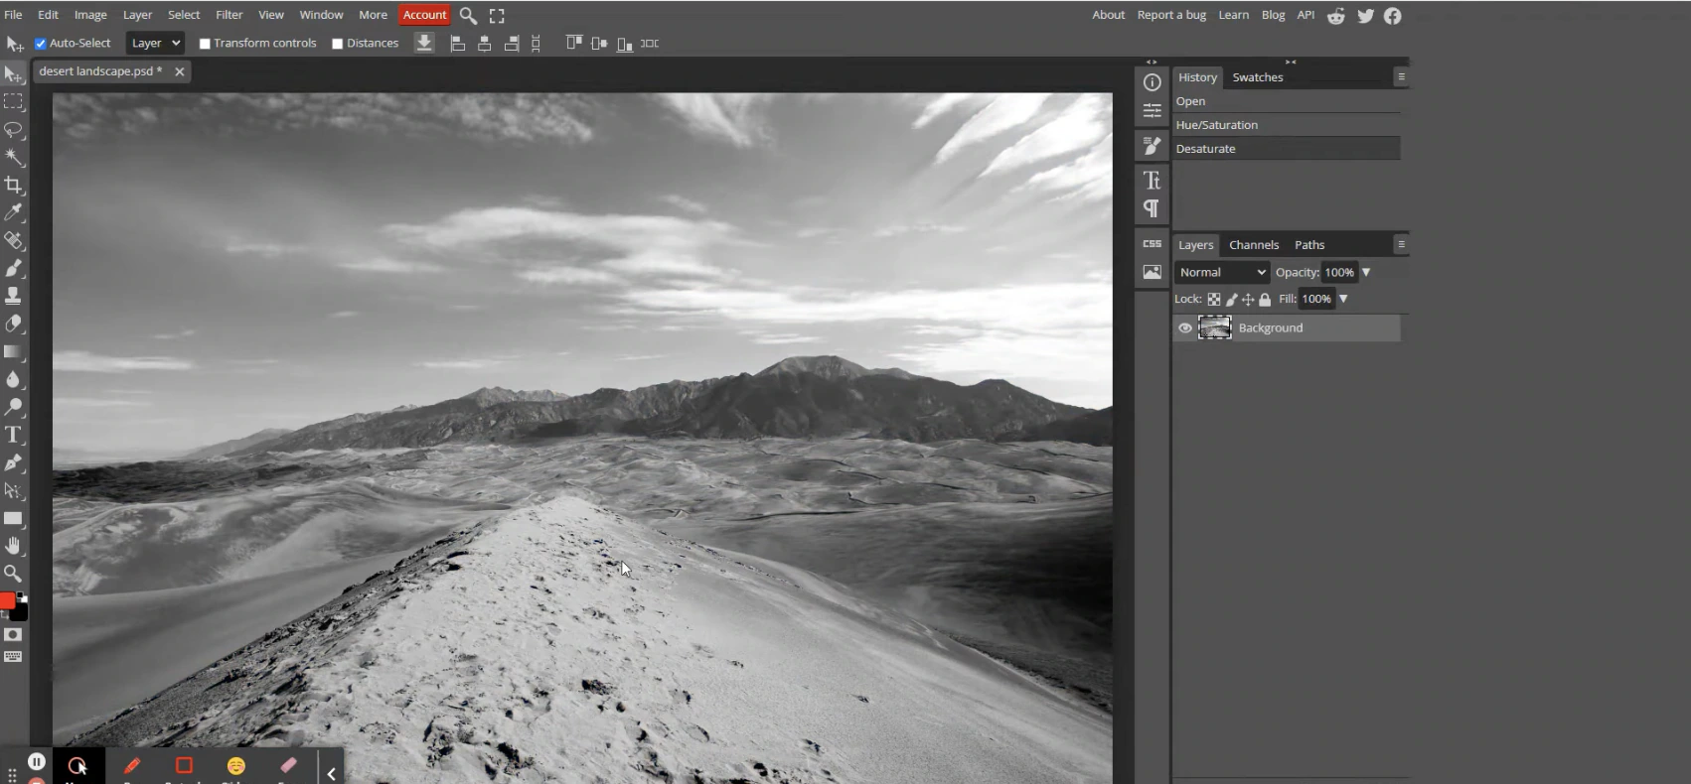This screenshot has width=1691, height=784.
Task: Select the Spot Healing Brush tool
Action: coord(13,240)
